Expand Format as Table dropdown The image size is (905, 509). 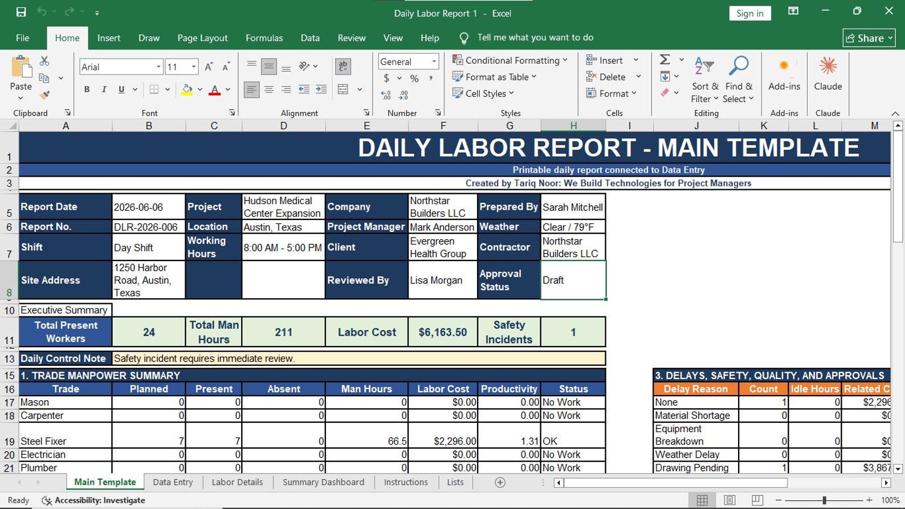495,76
